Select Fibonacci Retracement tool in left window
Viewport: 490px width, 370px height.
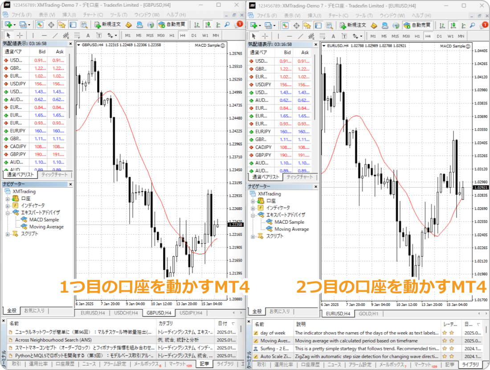[77, 35]
